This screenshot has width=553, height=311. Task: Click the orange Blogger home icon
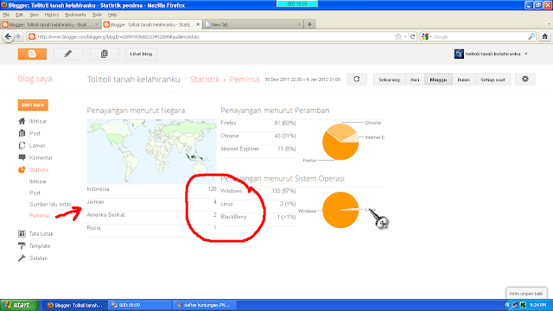(32, 54)
